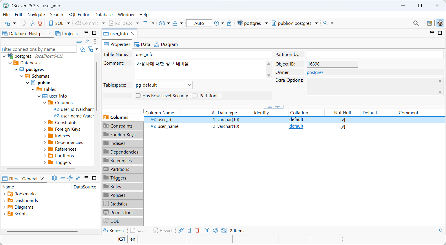Click default collation link for user_id
Screen dimensions: 446x245
296,119
